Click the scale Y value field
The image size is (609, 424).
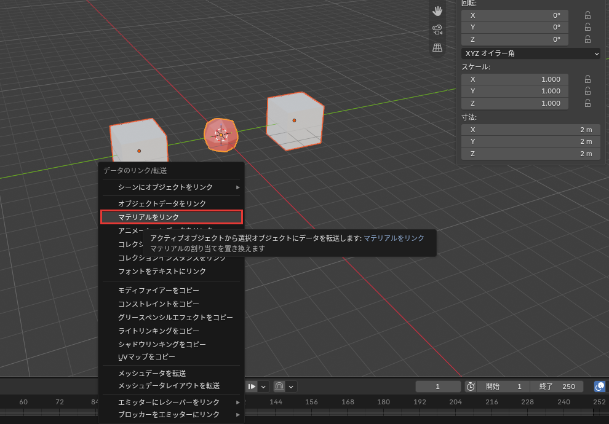pos(515,91)
